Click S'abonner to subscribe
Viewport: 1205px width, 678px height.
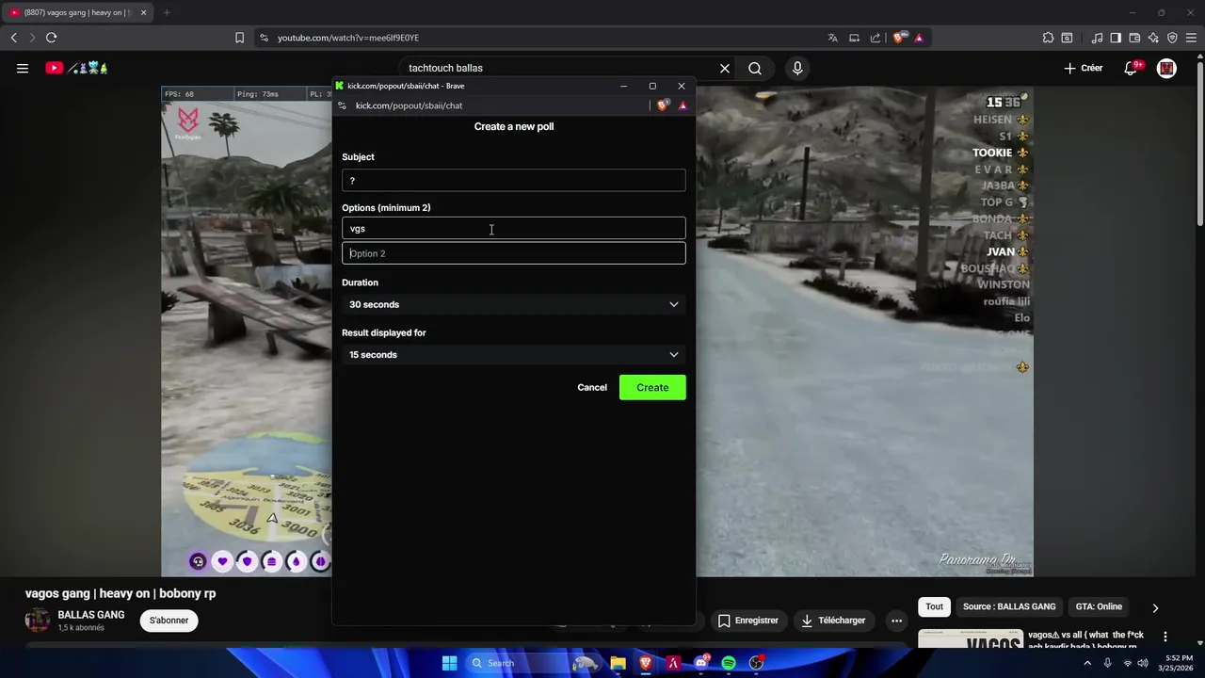pos(169,621)
